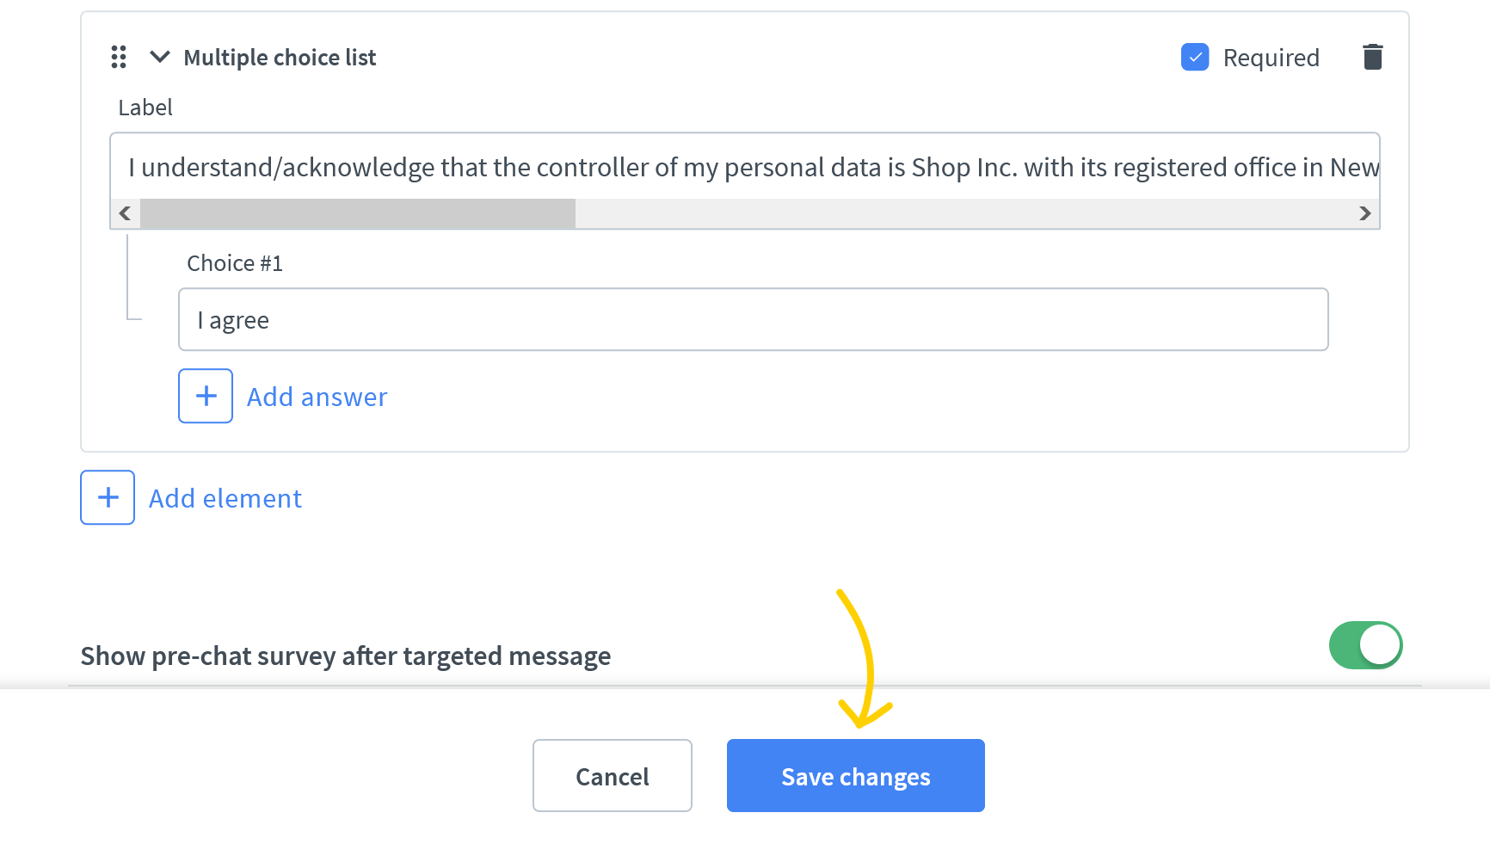Delete the element using the trash icon
The width and height of the screenshot is (1490, 862).
[x=1372, y=56]
